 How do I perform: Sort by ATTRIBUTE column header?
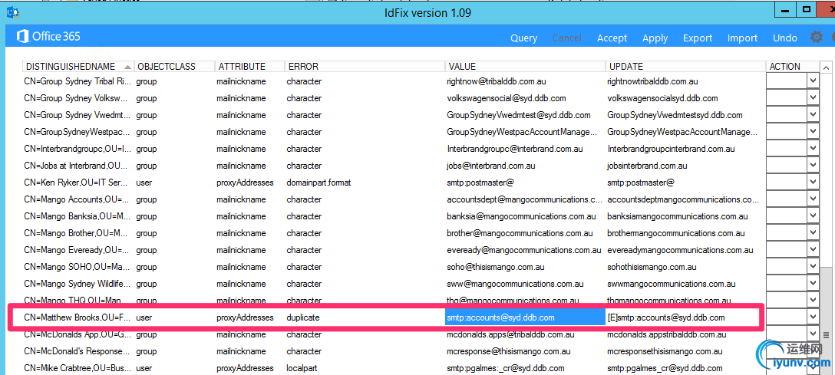(249, 67)
